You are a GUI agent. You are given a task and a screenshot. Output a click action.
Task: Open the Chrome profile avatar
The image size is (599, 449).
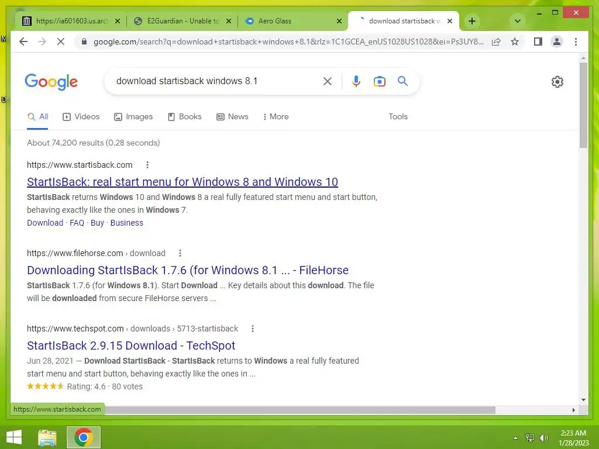[x=557, y=42]
